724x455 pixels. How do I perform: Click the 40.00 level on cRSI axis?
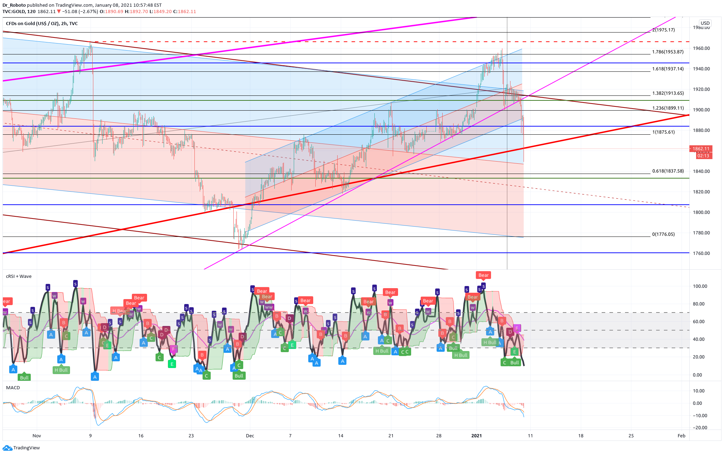pyautogui.click(x=699, y=339)
